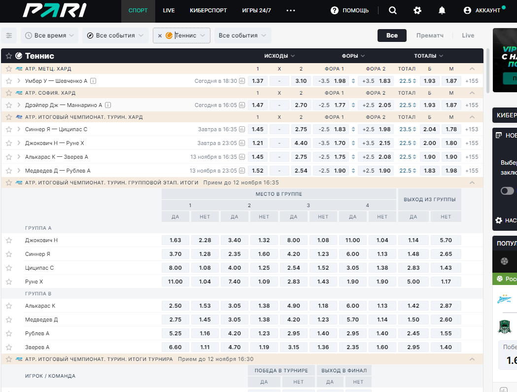Open the VIP promo banner
This screenshot has width=517, height=392.
coord(505,60)
